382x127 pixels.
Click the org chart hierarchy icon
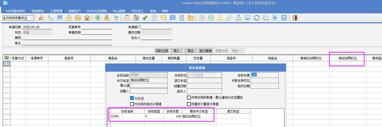click(x=238, y=18)
